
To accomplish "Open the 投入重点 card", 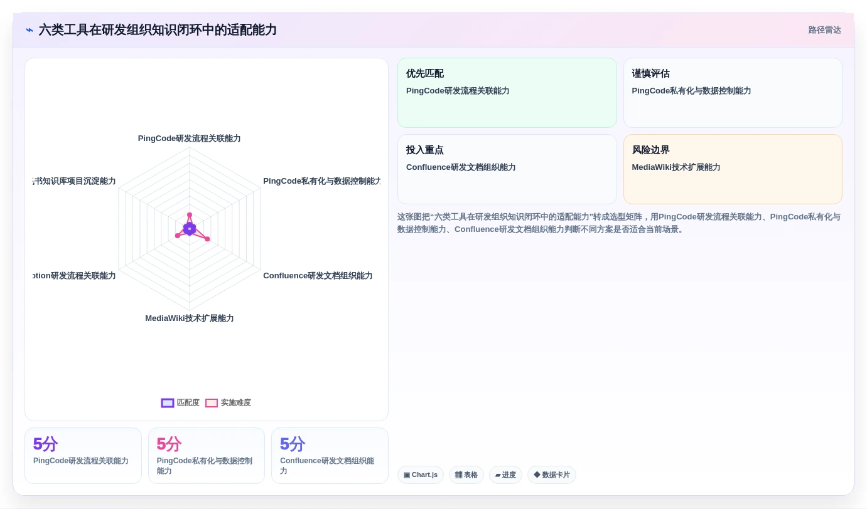I will (507, 169).
